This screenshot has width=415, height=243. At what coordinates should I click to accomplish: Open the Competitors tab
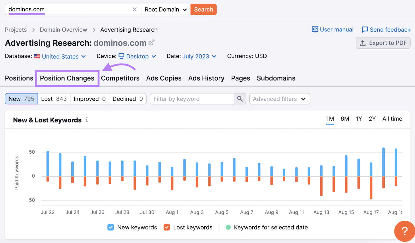[120, 78]
